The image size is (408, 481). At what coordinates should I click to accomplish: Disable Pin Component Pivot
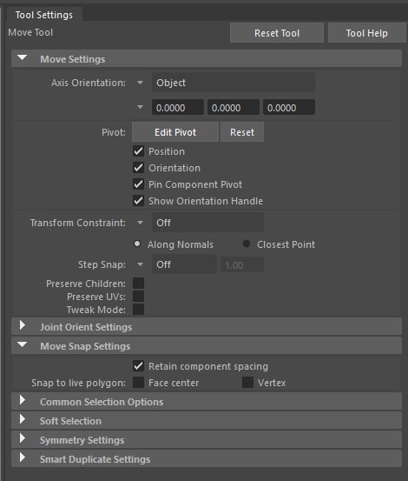pos(138,184)
